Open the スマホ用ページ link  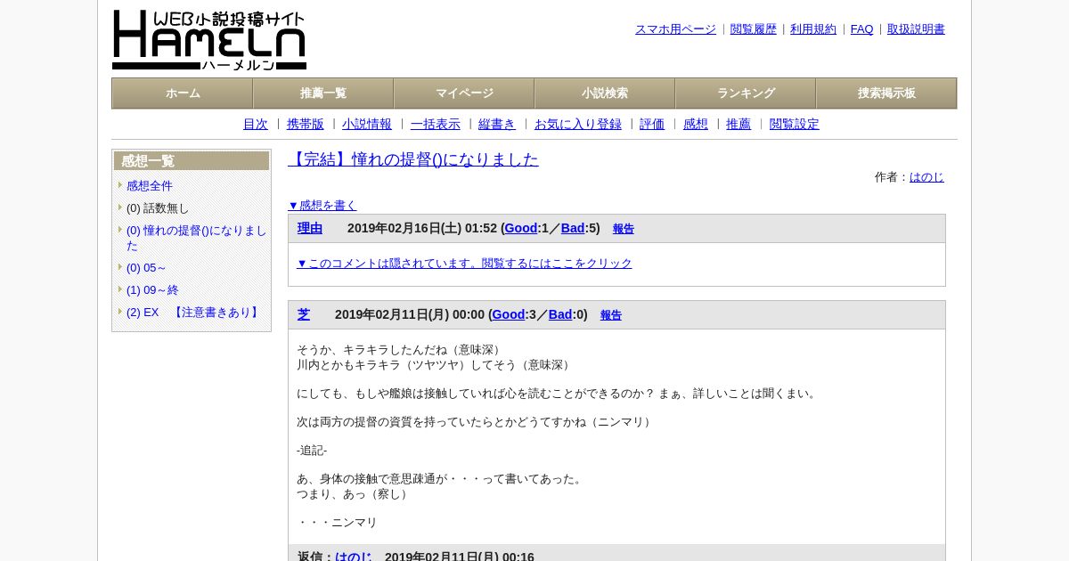675,29
